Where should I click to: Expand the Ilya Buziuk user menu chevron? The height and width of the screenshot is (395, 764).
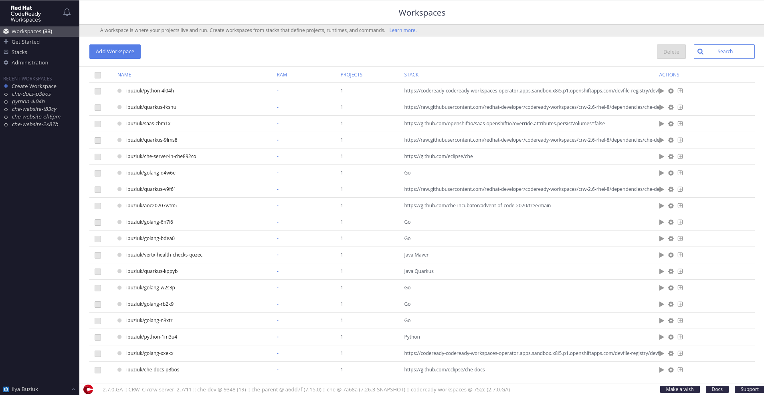coord(73,389)
